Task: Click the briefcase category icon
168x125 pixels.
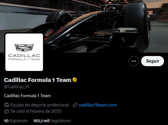Action: pos(7,105)
